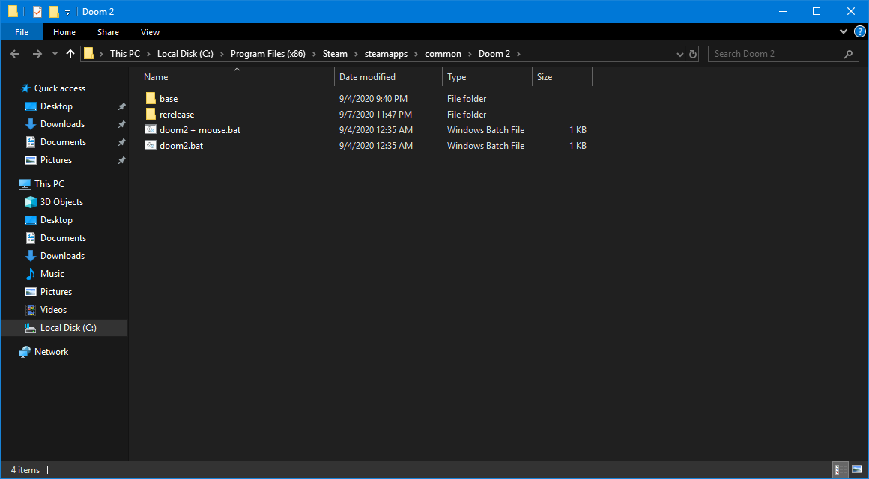Screen dimensions: 869x479
Task: Click Quick access in navigation pane
Action: [x=59, y=88]
